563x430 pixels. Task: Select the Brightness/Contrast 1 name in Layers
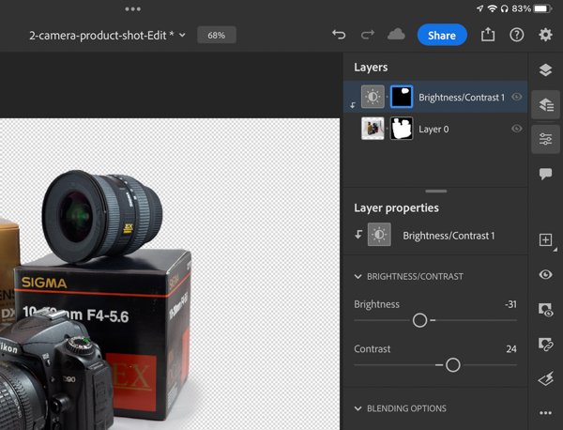pyautogui.click(x=462, y=98)
